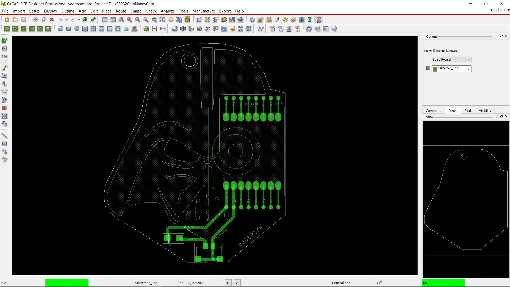
Task: Toggle the P button in status bar
Action: coord(228,283)
